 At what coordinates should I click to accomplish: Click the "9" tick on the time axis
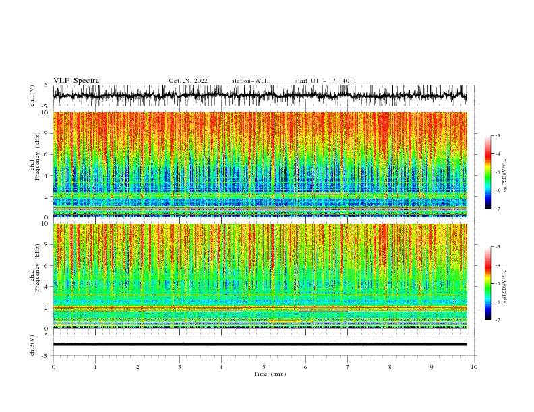click(432, 367)
